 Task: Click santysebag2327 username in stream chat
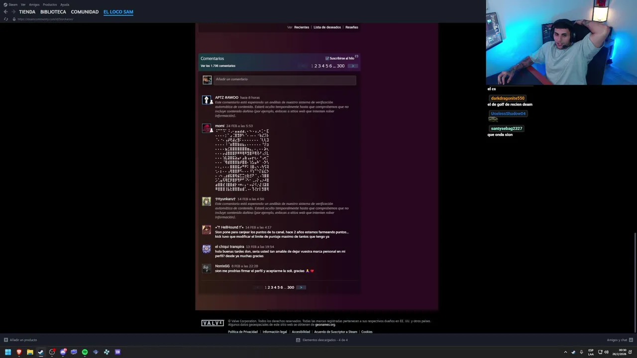tap(507, 128)
